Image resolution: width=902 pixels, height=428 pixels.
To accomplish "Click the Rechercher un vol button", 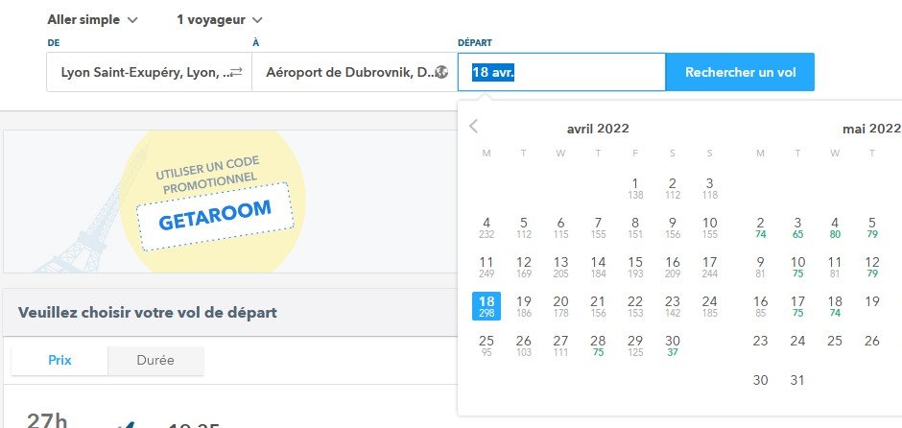I will 740,72.
